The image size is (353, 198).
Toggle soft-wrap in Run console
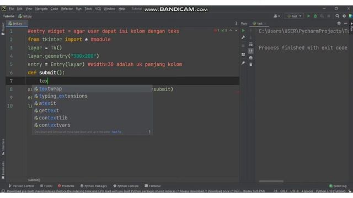pos(250,45)
